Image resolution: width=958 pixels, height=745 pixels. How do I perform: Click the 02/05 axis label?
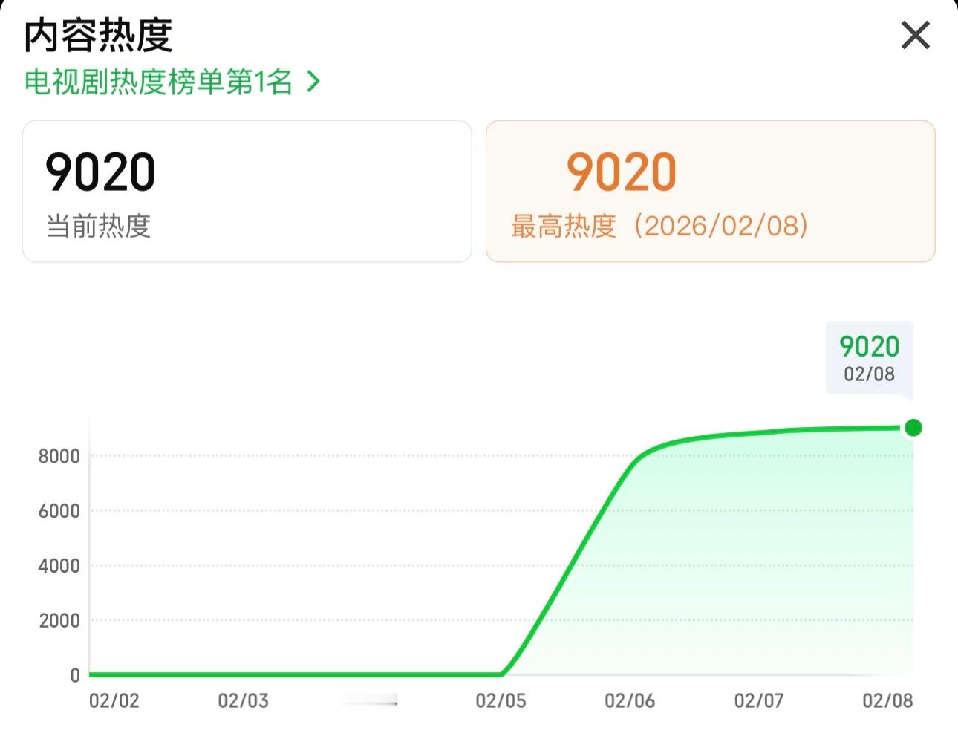[502, 700]
